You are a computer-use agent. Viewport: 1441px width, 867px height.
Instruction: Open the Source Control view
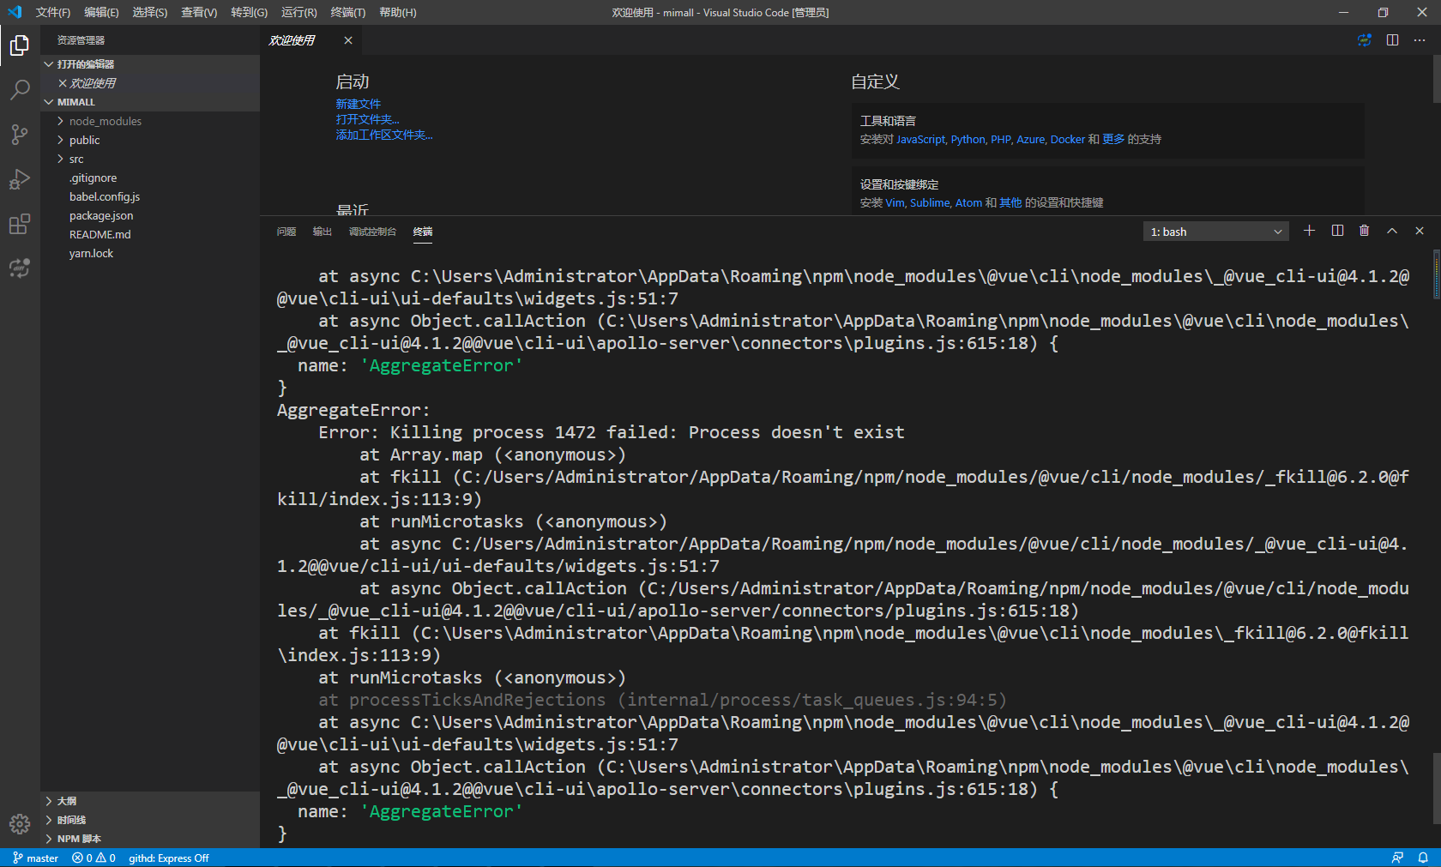point(20,135)
